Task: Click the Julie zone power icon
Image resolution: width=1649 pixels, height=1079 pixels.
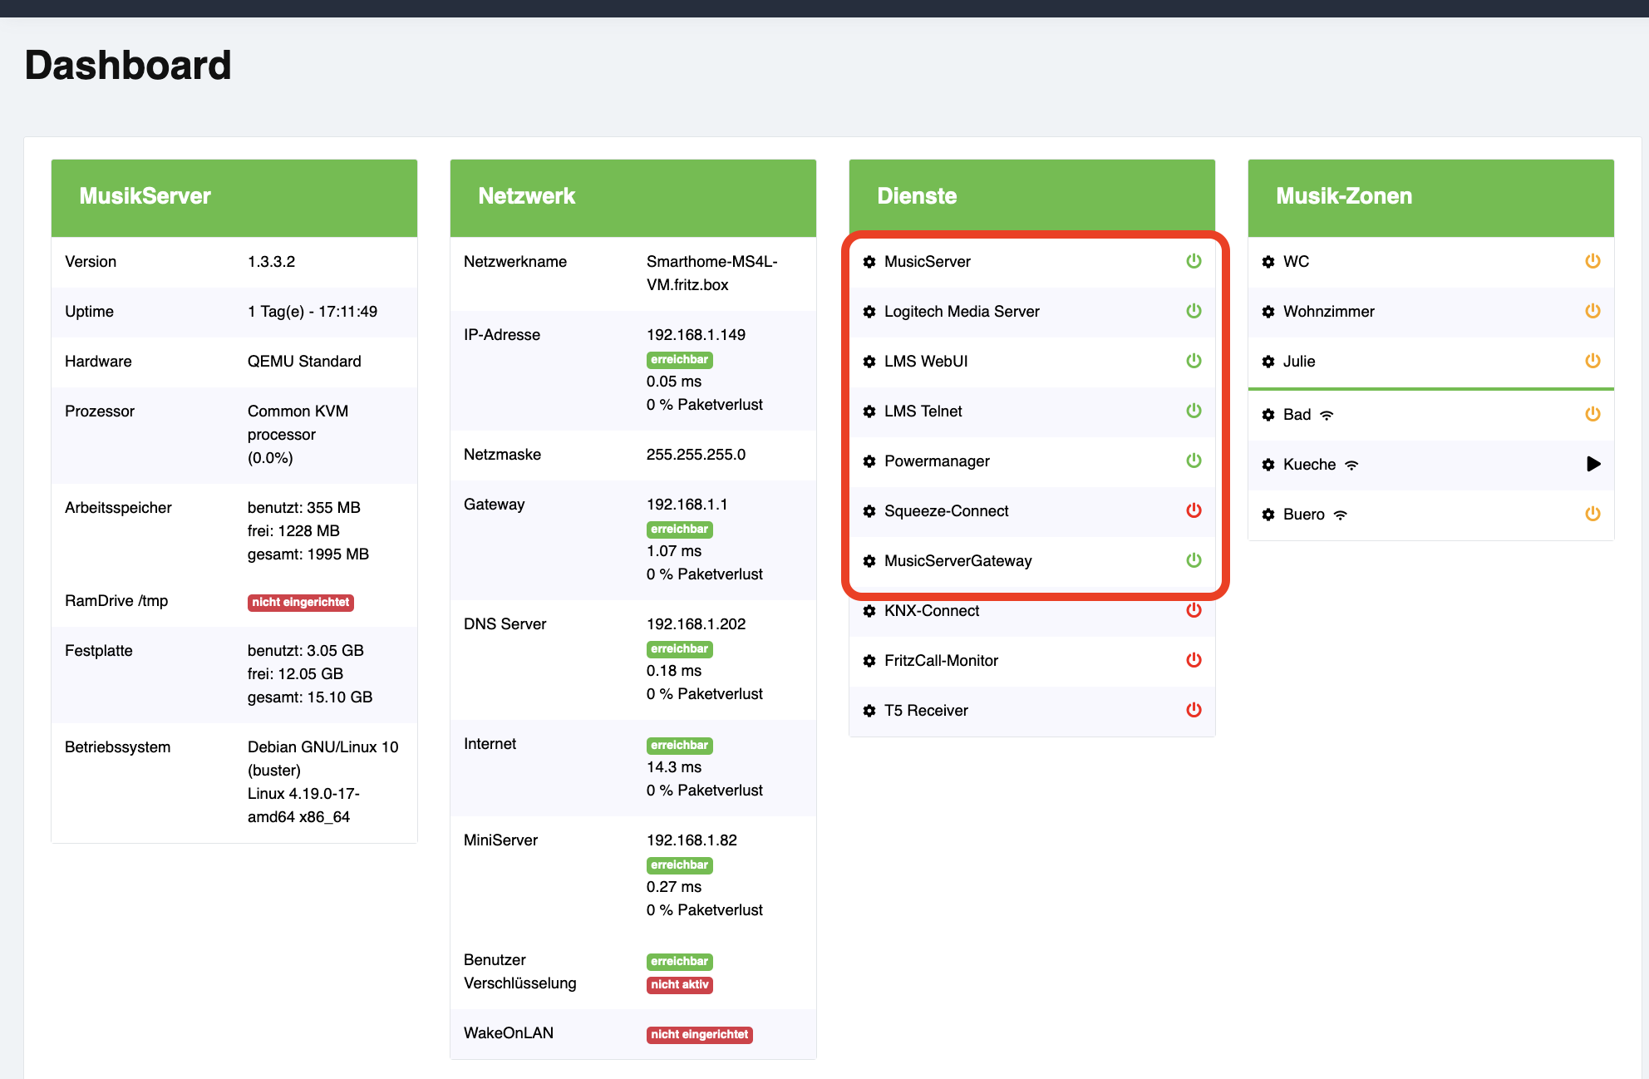Action: [x=1592, y=361]
